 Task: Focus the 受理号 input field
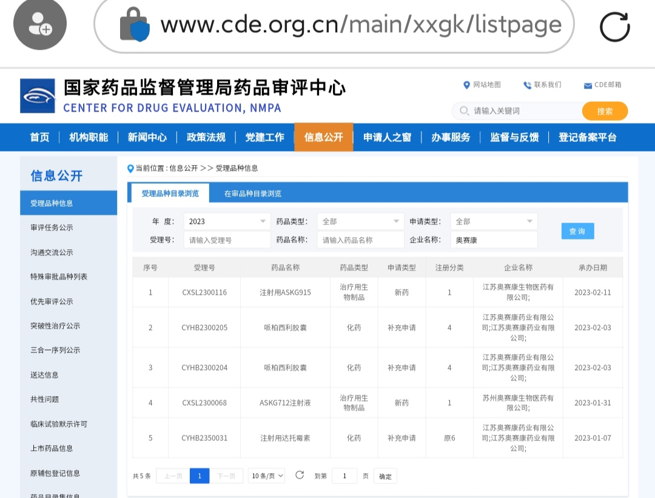click(x=227, y=240)
